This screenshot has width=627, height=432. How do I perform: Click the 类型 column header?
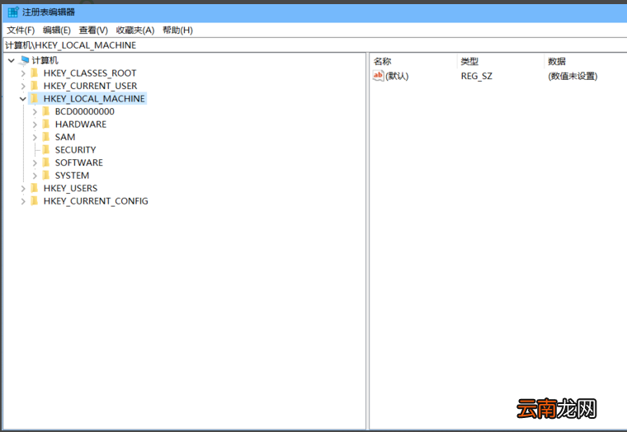[x=501, y=61]
